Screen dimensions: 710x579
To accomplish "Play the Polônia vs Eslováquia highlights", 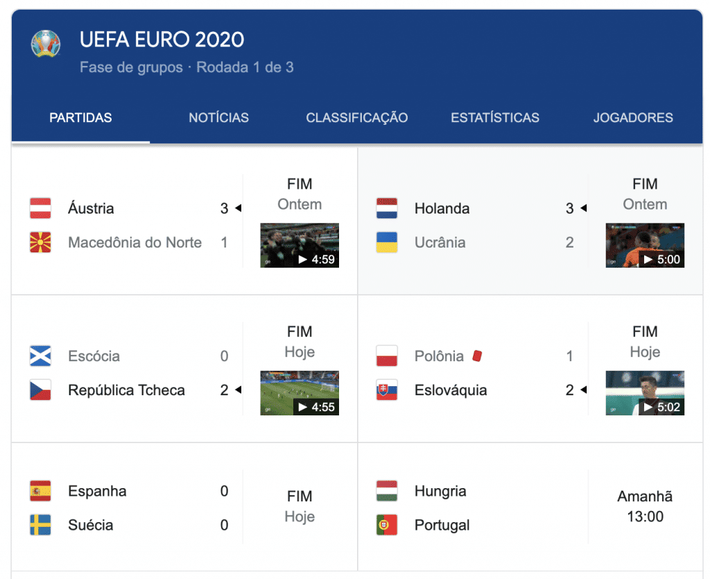I will [x=645, y=393].
